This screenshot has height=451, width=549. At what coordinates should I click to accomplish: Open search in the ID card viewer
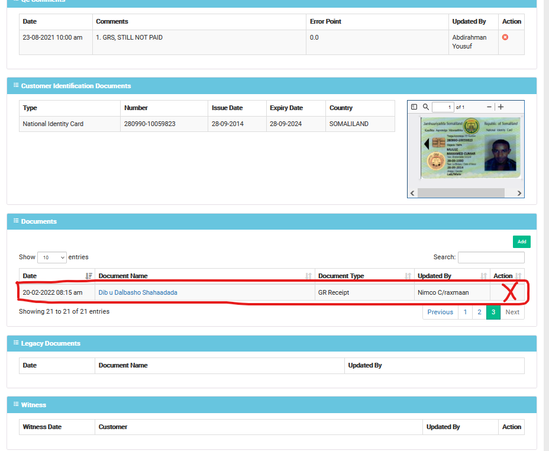(425, 107)
